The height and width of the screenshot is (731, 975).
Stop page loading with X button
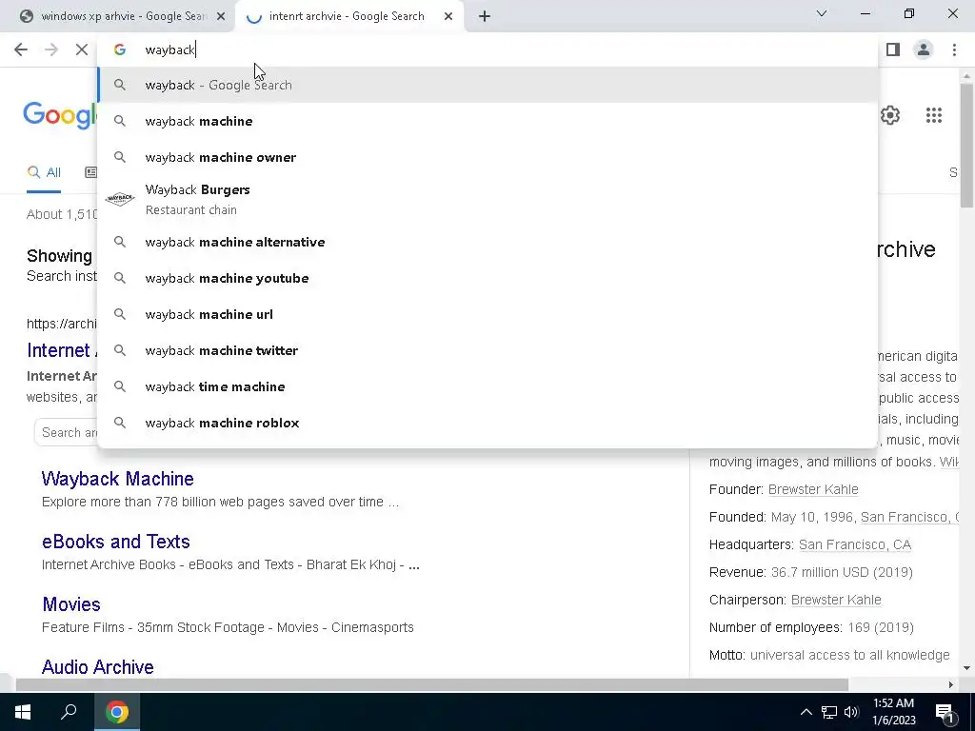coord(82,49)
